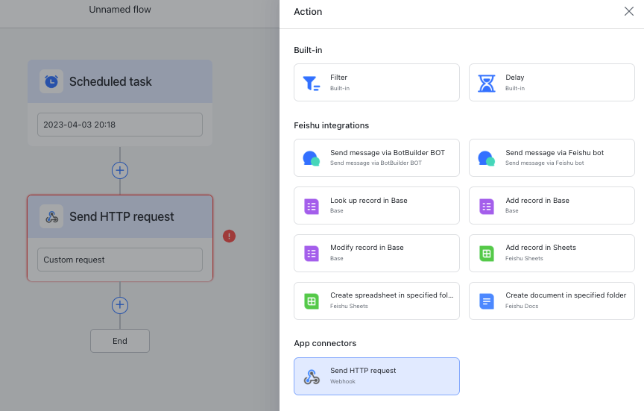This screenshot has height=411, width=644.
Task: Close the Action panel
Action: pos(628,11)
